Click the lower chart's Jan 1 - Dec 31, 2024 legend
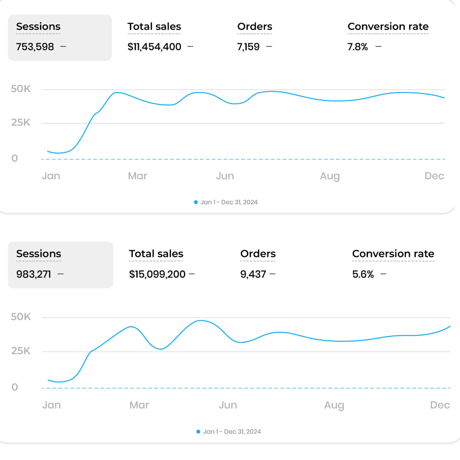The height and width of the screenshot is (460, 460). pyautogui.click(x=232, y=432)
